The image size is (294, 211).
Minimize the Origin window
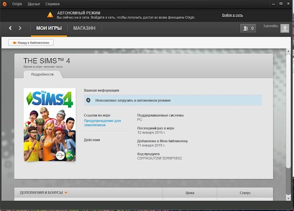(273, 4)
